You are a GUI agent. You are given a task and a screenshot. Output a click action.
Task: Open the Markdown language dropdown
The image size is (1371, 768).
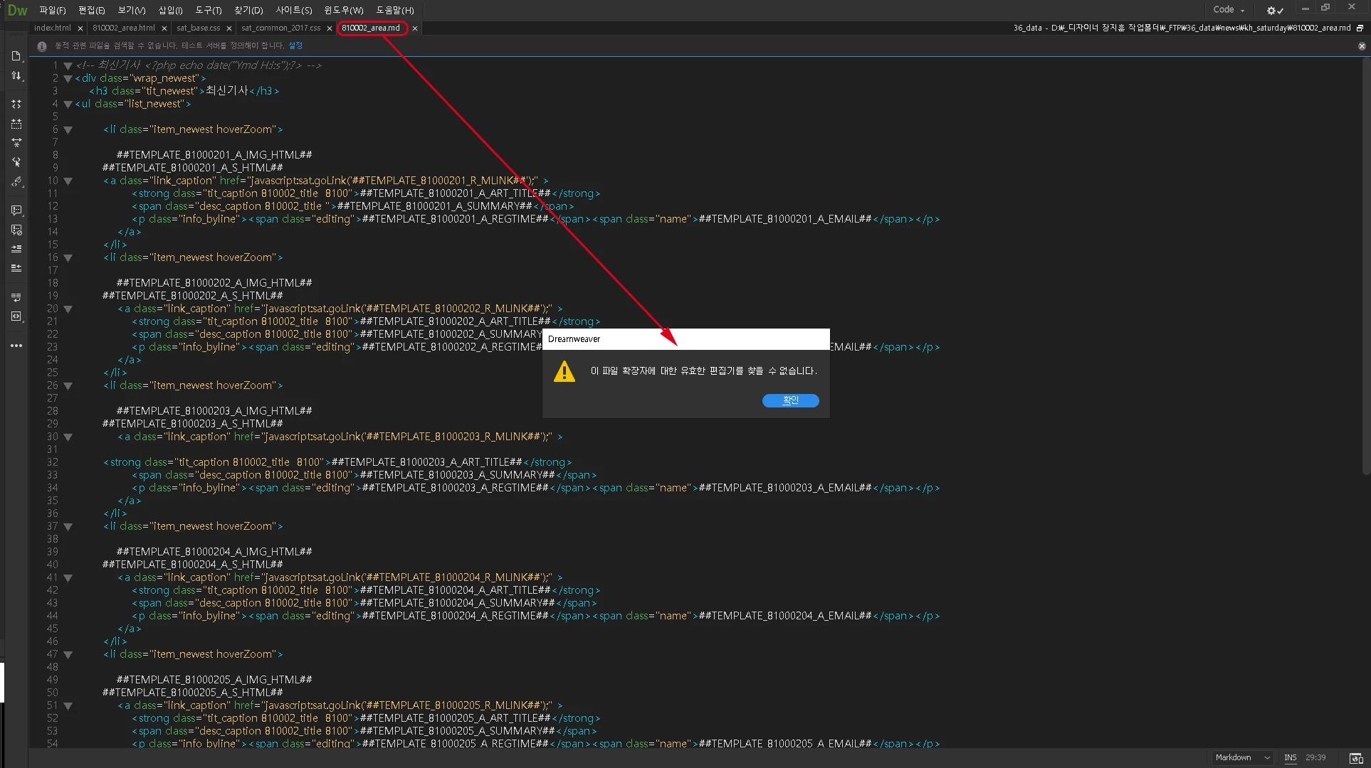(1242, 758)
